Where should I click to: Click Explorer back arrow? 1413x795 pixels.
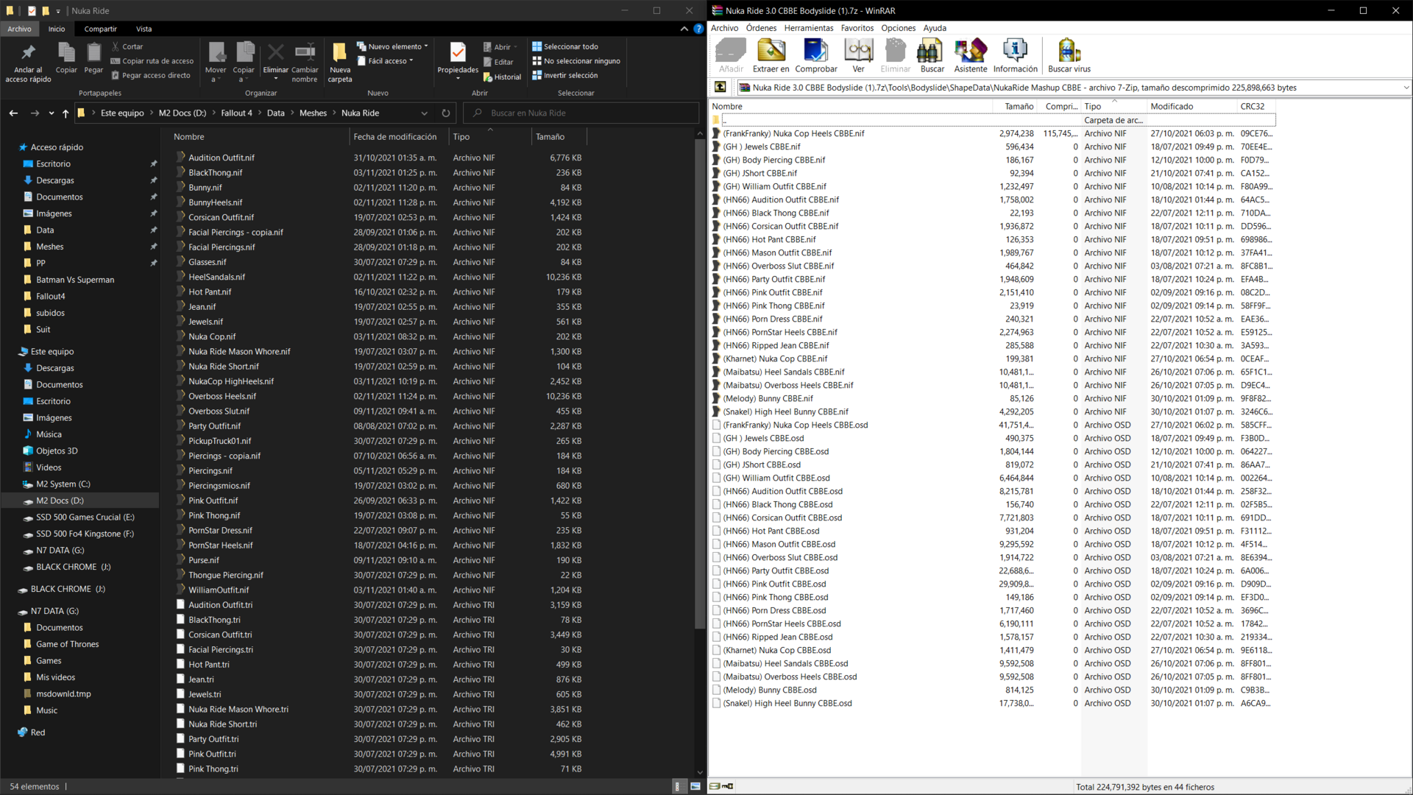click(x=13, y=113)
